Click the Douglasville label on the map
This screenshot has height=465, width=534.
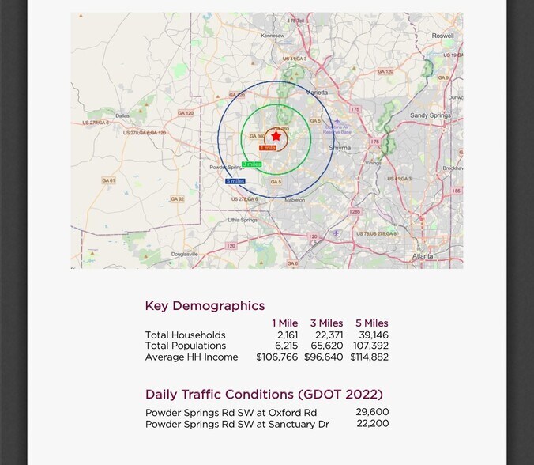184,254
